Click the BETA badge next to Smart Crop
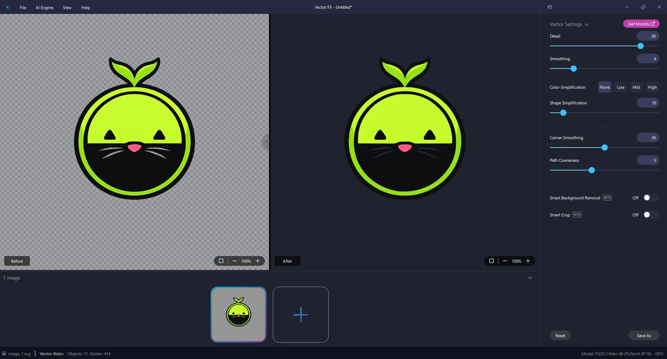Viewport: 667px width, 359px height. (577, 215)
